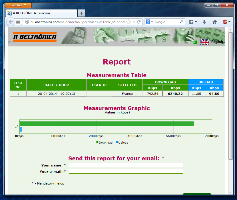Image resolution: width=237 pixels, height=200 pixels.
Task: Click the Your name input field
Action: point(126,165)
